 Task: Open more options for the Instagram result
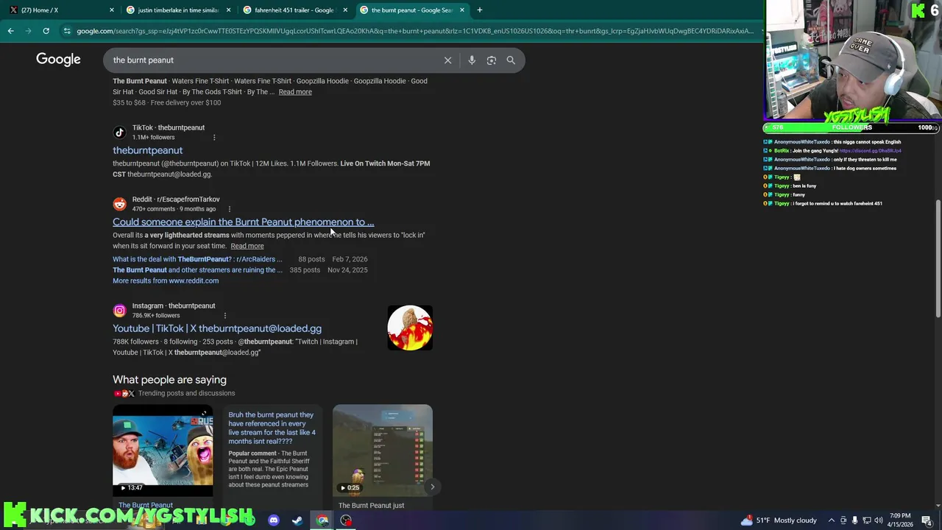point(224,316)
